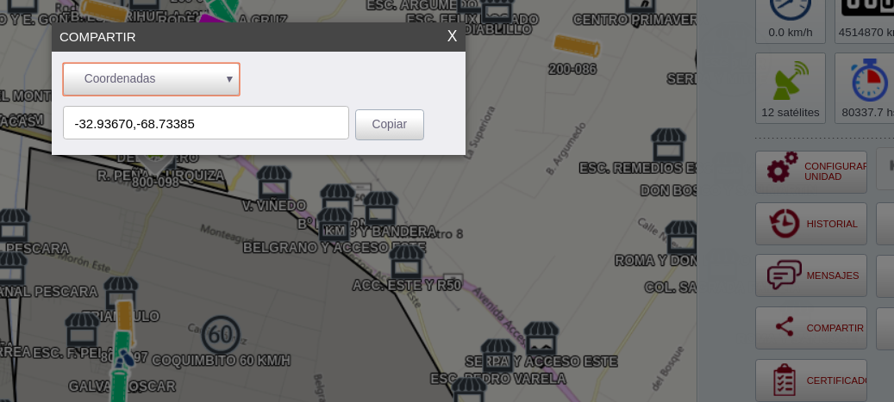Click the speedometer 0.0 km/h icon
The width and height of the screenshot is (894, 402).
[791, 8]
